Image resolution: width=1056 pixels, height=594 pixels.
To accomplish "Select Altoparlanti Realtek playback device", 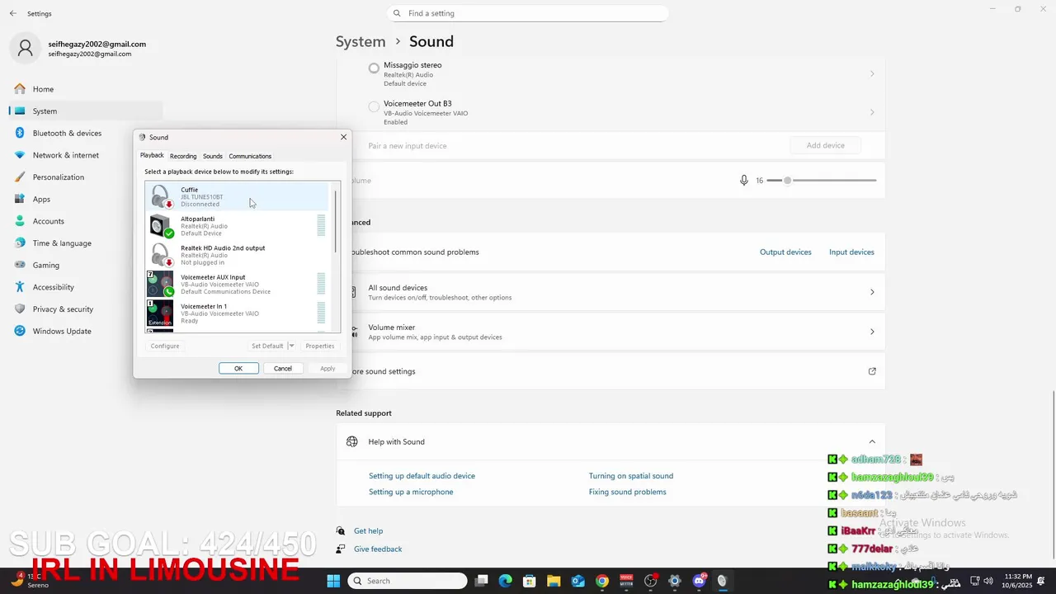I will [238, 226].
